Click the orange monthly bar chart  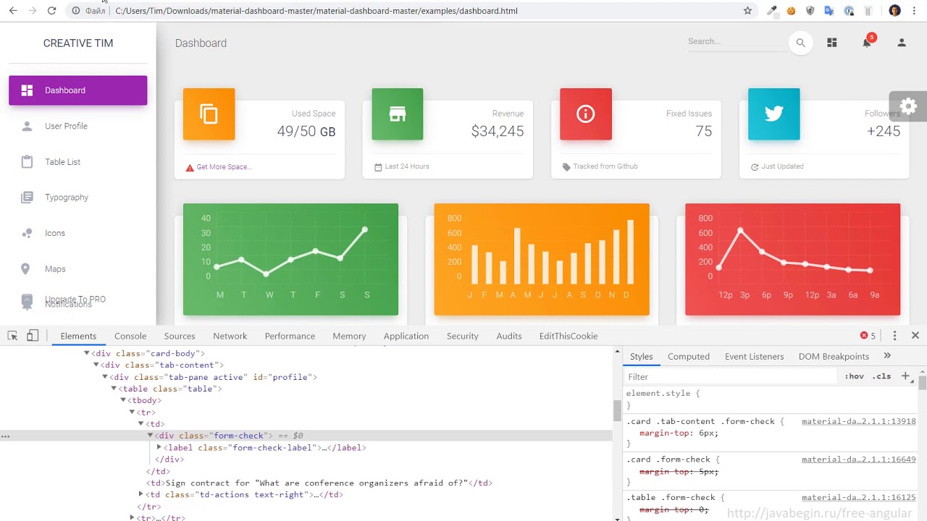coord(542,259)
